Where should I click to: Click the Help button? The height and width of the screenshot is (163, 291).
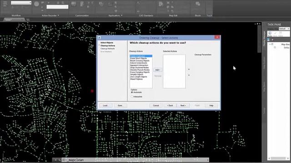(211, 105)
